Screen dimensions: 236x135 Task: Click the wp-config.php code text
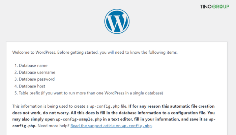(105, 106)
